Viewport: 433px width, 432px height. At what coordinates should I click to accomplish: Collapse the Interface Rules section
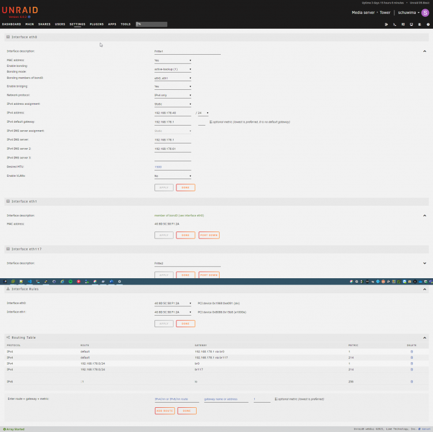pos(424,289)
